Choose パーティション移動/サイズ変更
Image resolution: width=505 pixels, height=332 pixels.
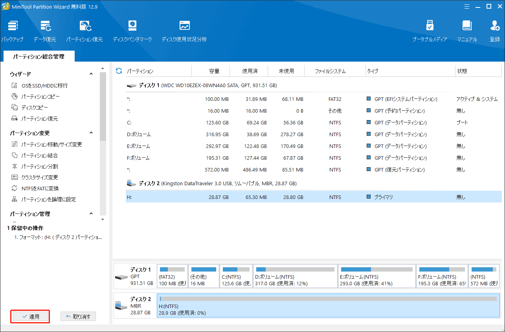(46, 144)
